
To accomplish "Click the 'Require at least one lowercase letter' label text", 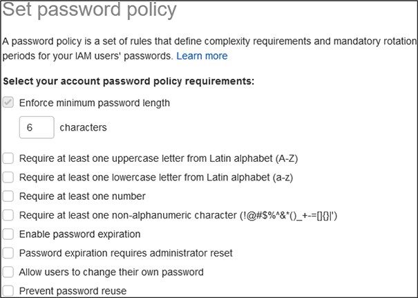I will 156,178.
